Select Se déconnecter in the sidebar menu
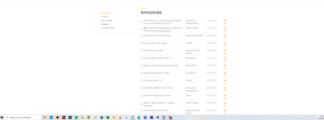The width and height of the screenshot is (324, 120). [x=108, y=28]
